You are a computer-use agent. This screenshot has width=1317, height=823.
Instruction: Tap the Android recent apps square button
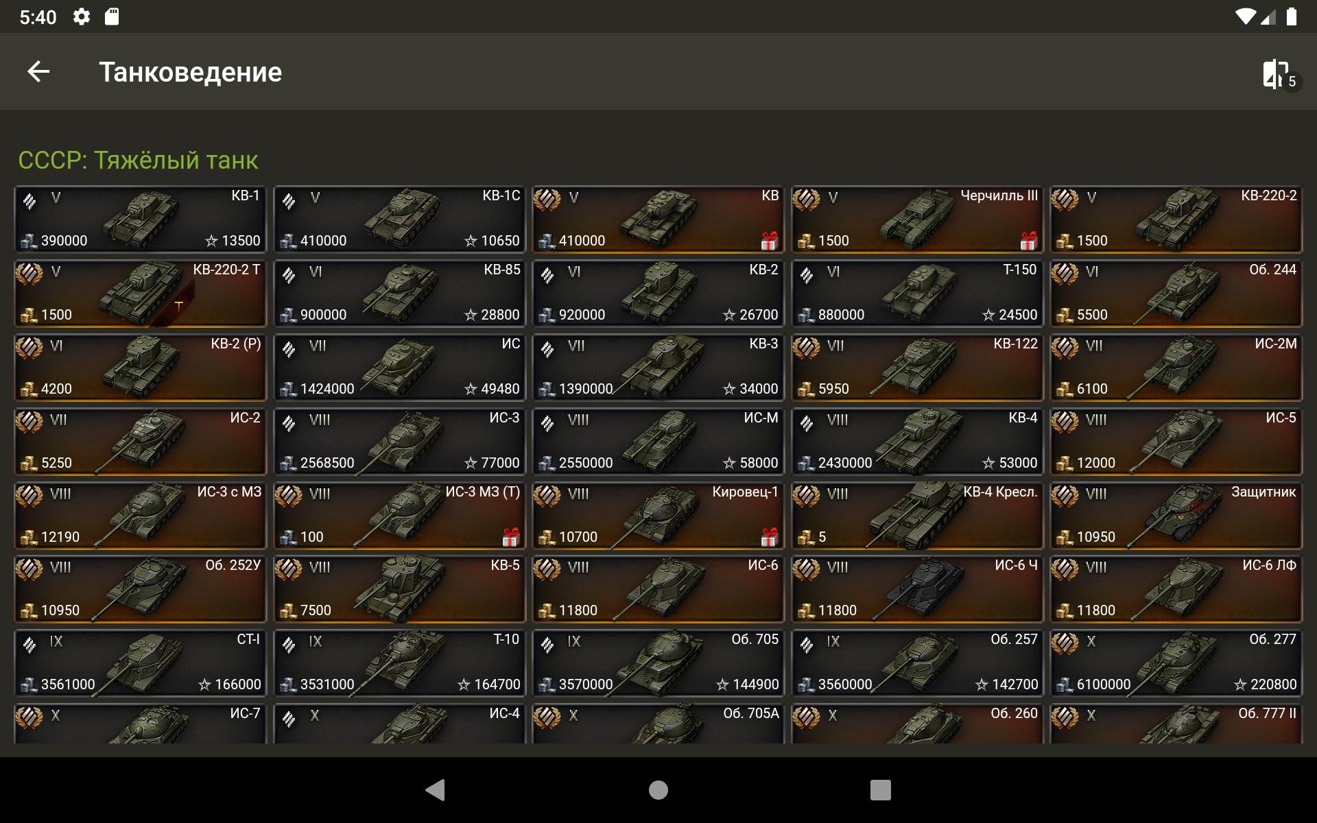[x=881, y=790]
